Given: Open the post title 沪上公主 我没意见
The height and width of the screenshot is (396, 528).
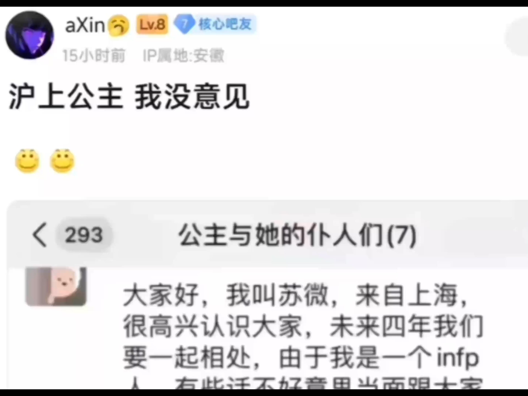Looking at the screenshot, I should coord(129,97).
